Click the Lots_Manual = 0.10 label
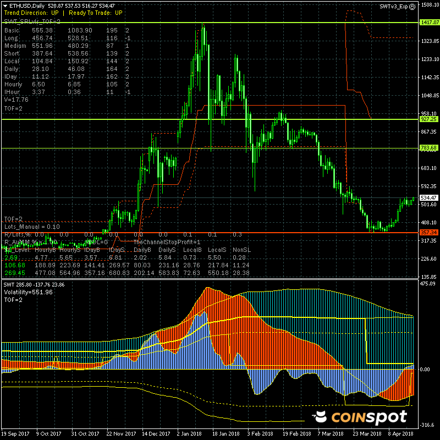Image resolution: width=440 pixels, height=440 pixels. (32, 226)
